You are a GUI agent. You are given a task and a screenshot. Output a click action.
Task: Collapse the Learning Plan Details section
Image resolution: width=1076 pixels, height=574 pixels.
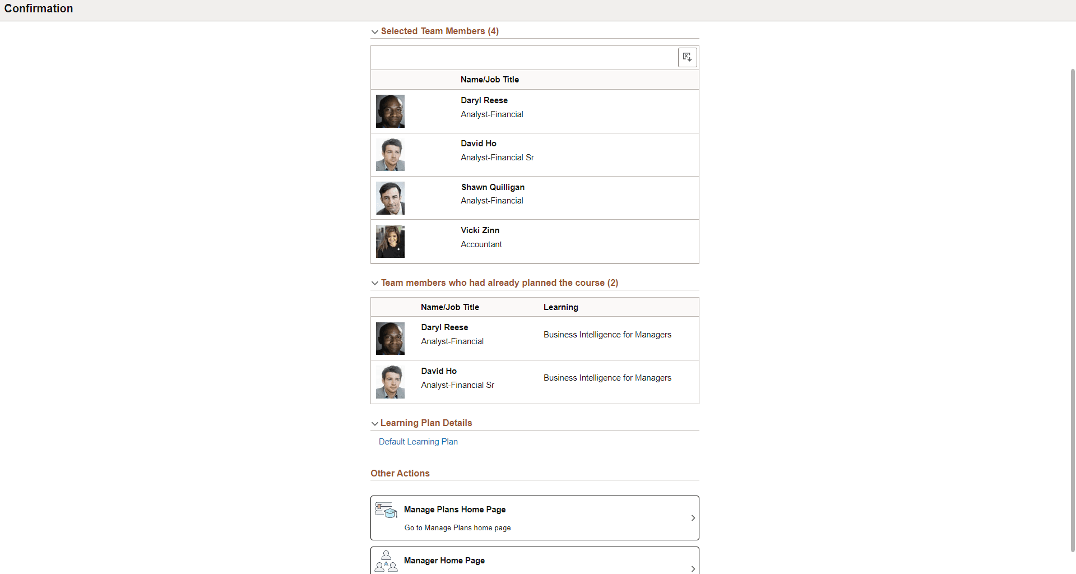pos(374,424)
